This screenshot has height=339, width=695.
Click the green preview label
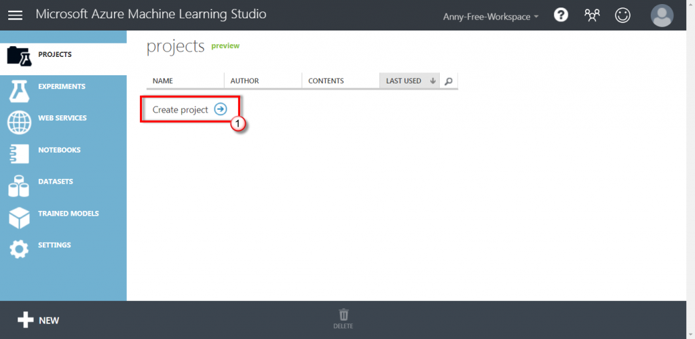tap(225, 45)
